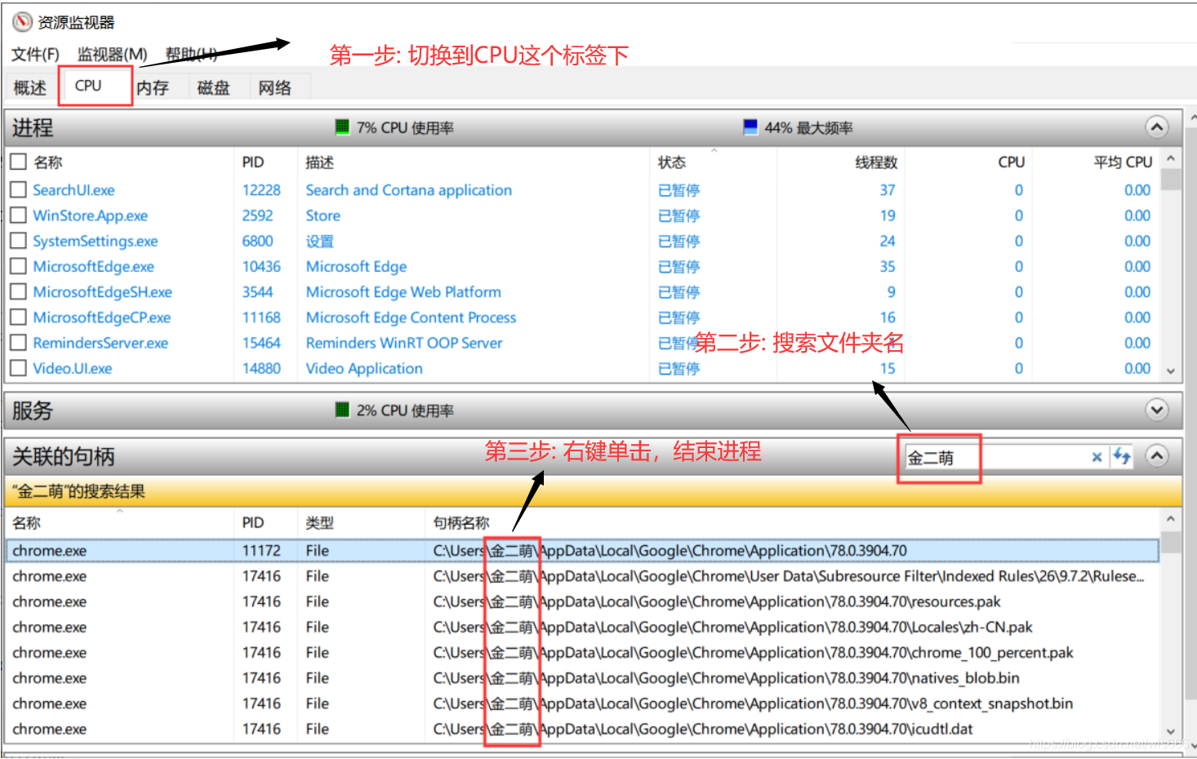The image size is (1197, 759).
Task: Toggle the select-all checkbox beside 名称 header
Action: [18, 162]
